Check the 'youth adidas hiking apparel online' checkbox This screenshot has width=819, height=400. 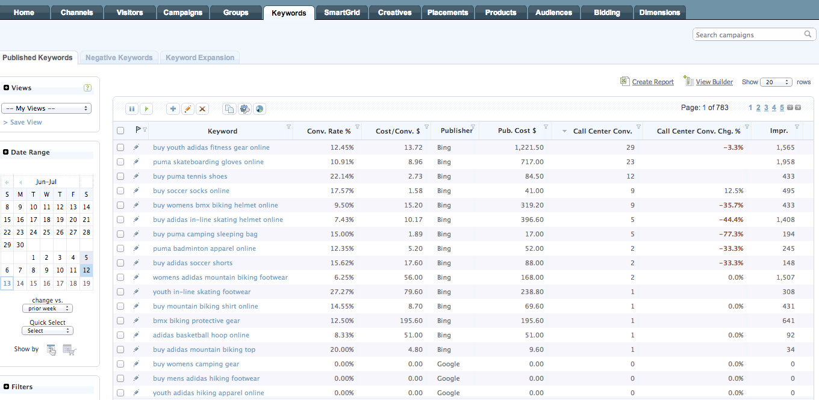(120, 393)
